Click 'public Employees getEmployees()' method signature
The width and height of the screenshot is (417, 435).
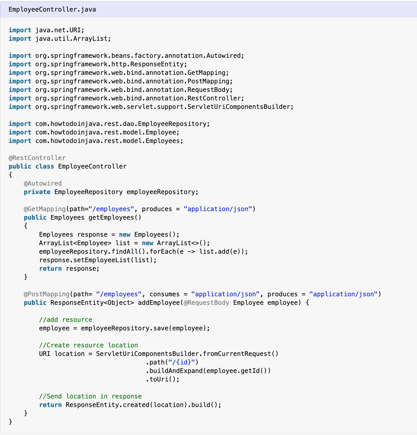click(x=83, y=218)
